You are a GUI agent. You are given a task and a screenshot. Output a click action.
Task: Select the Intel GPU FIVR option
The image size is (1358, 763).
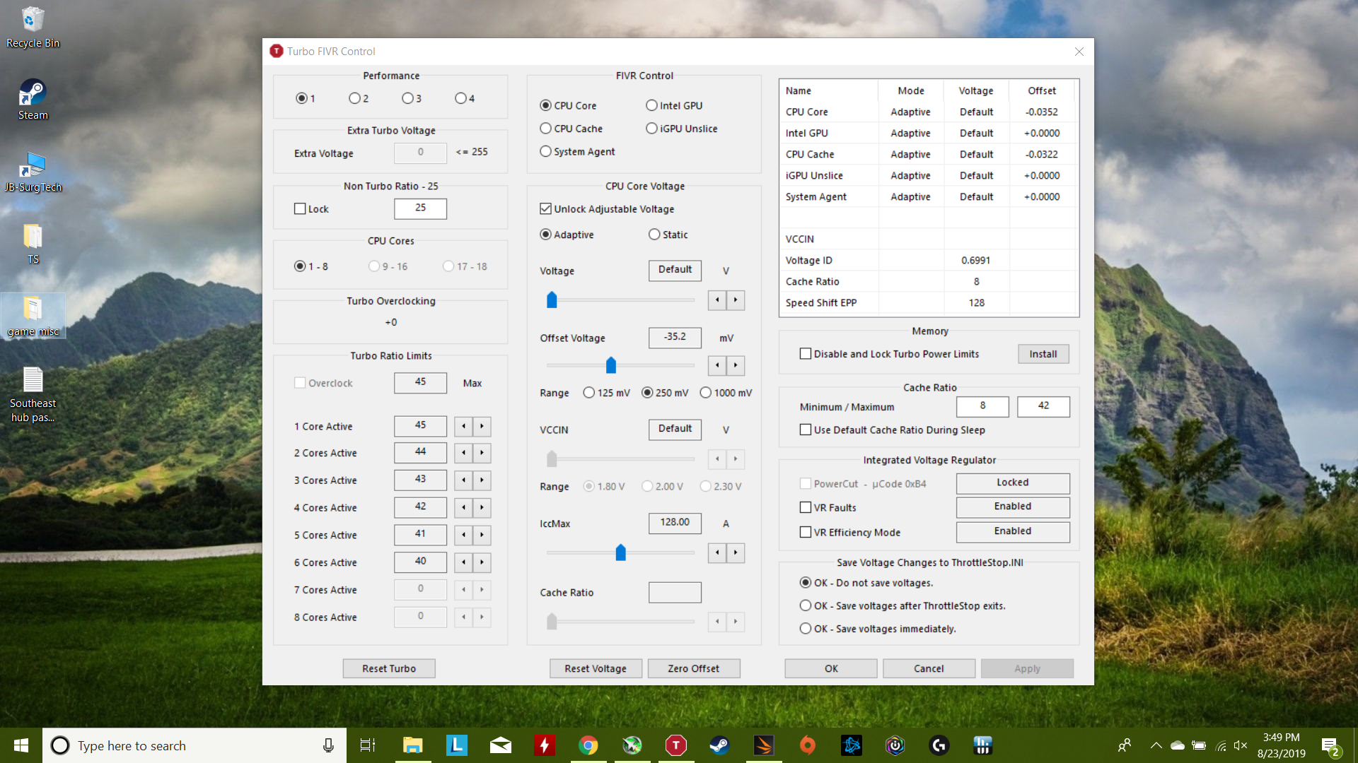point(674,105)
